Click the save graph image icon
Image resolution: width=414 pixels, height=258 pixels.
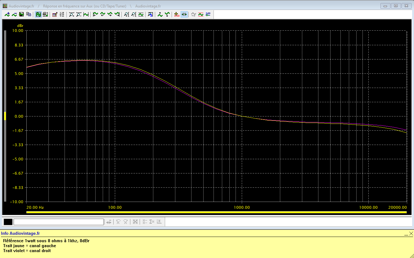click(x=21, y=14)
